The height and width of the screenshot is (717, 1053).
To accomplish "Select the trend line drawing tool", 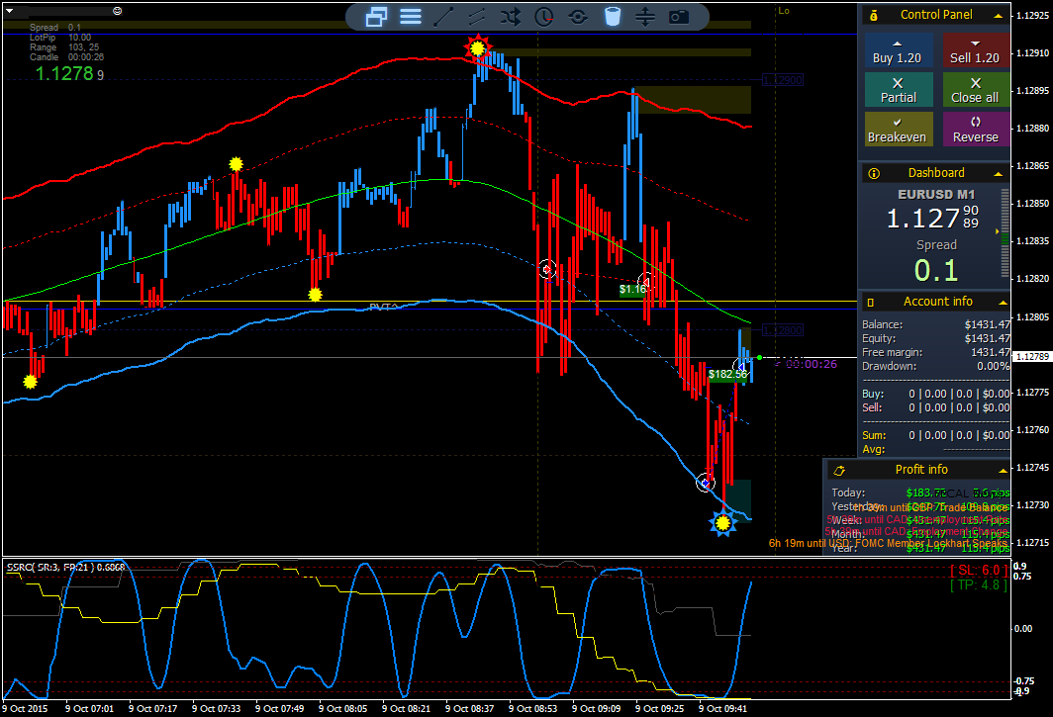I will [x=443, y=17].
